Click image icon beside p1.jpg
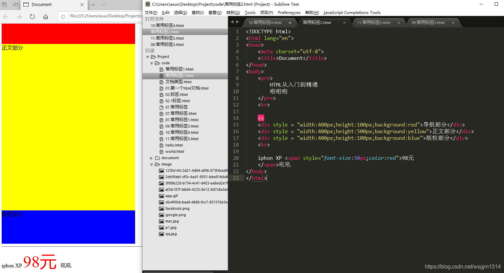The height and width of the screenshot is (273, 504). coord(161,228)
